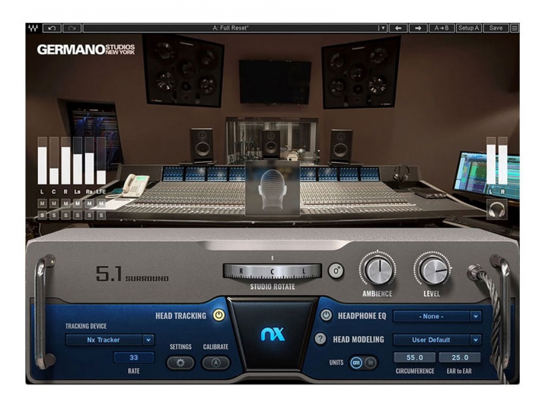Mute the R channel
Viewport: 542px width, 406px height.
tap(66, 204)
